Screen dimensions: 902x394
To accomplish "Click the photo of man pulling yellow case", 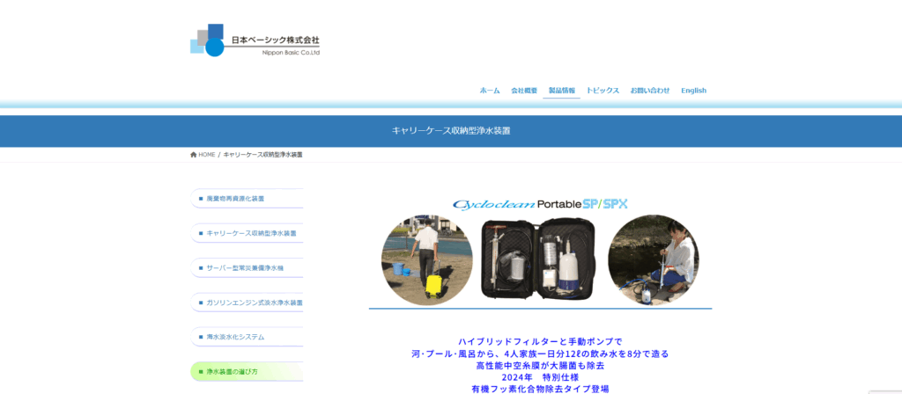I will 427,260.
